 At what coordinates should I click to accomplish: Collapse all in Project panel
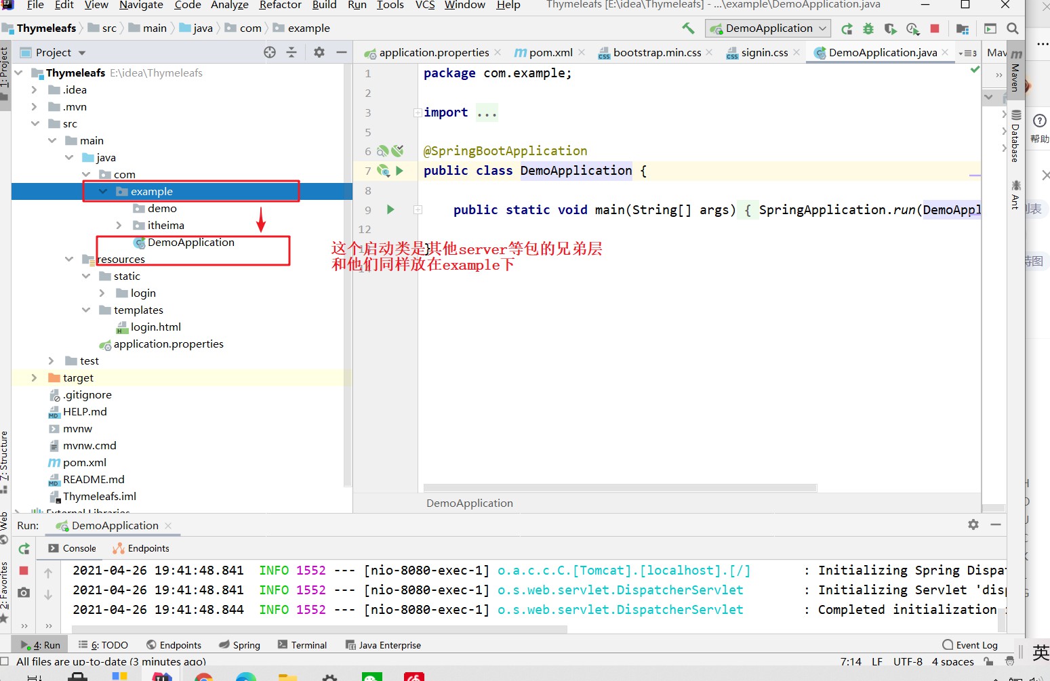291,52
